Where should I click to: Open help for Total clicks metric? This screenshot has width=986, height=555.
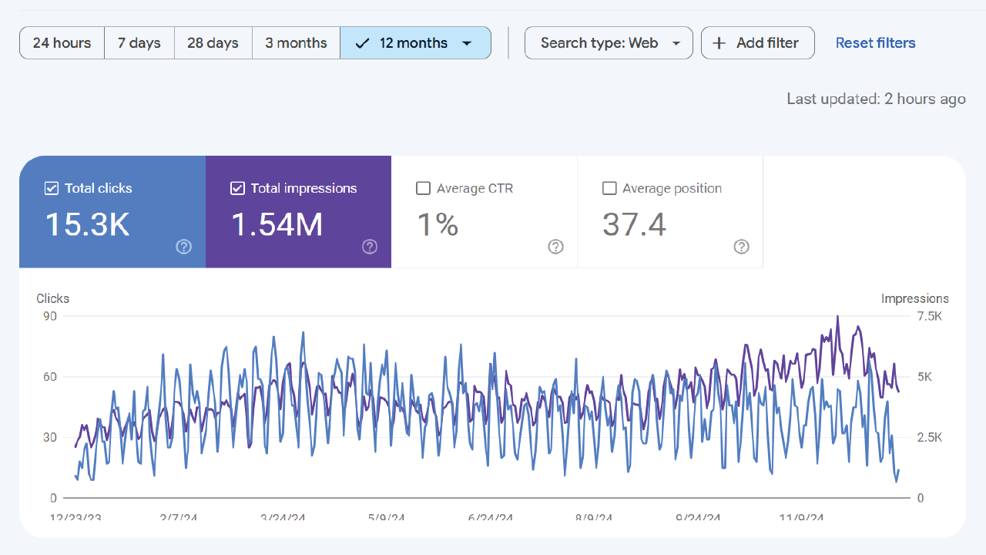183,247
